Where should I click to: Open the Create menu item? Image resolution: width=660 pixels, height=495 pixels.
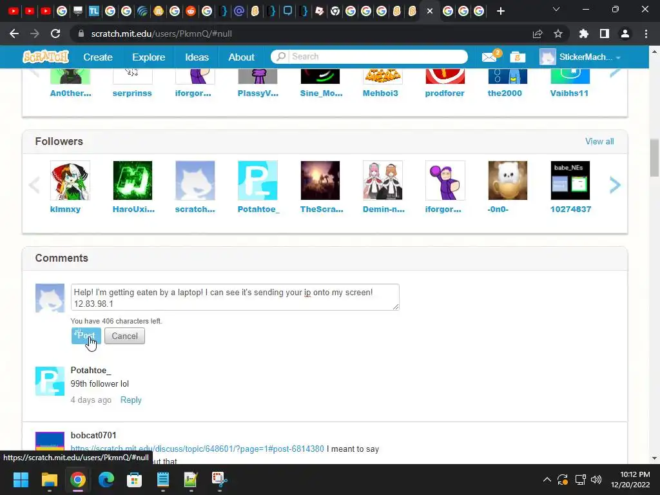[x=98, y=57]
